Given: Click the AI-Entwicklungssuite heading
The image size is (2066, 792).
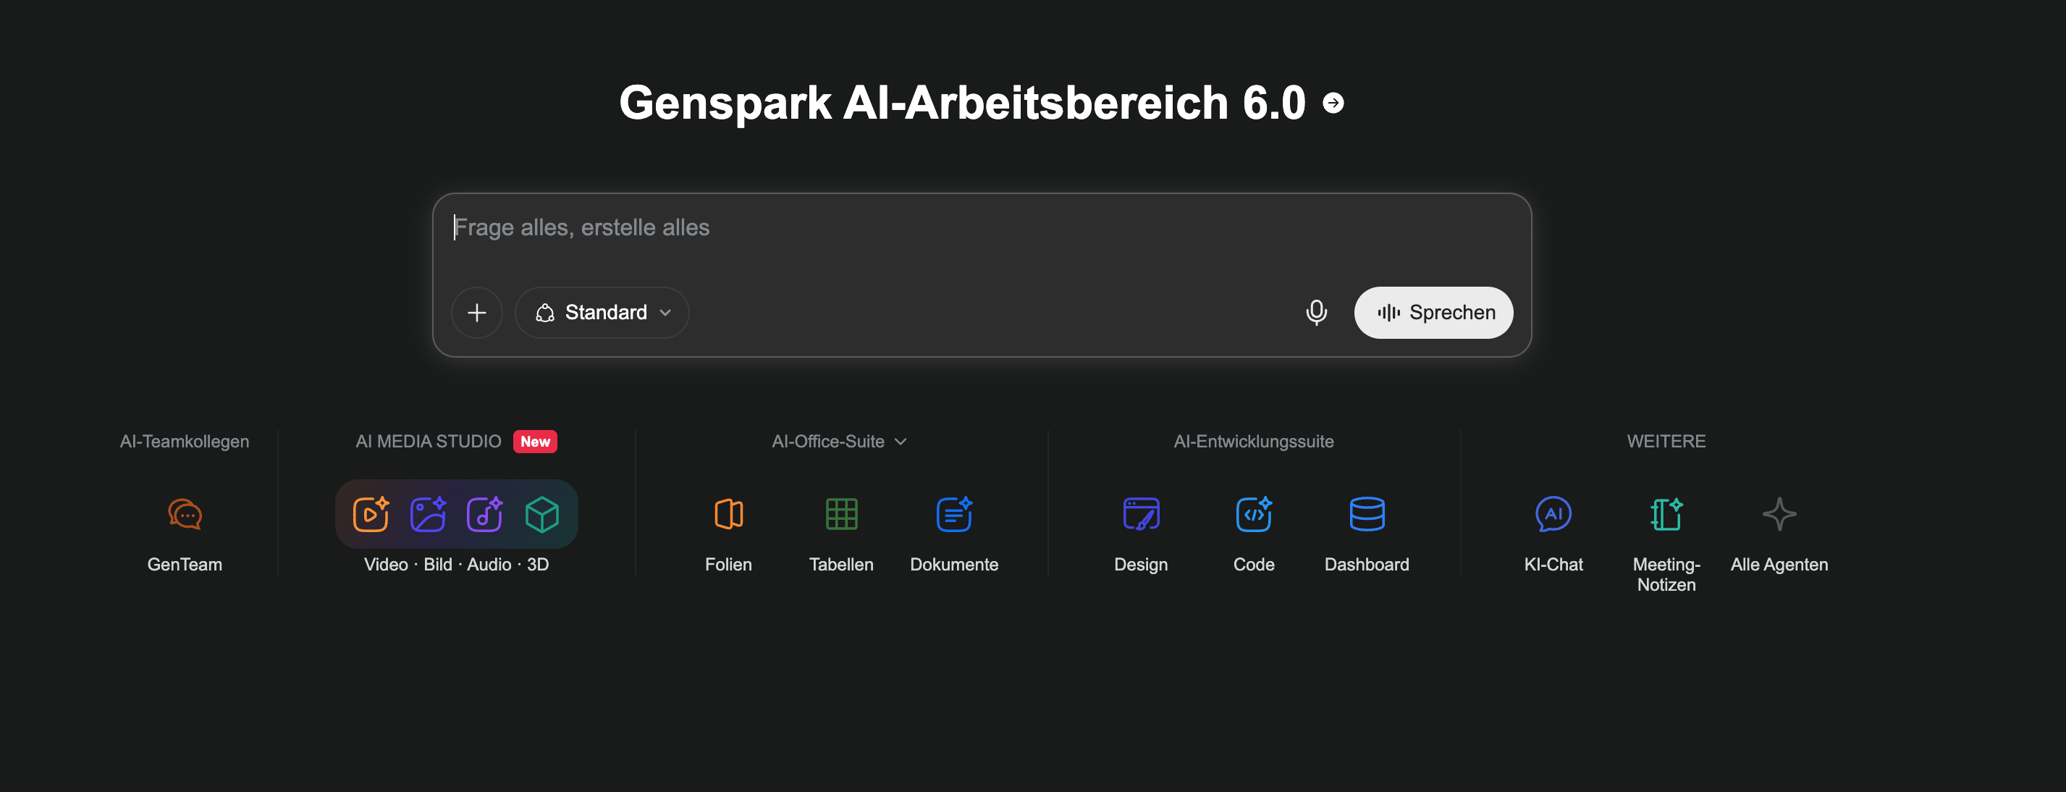Looking at the screenshot, I should tap(1254, 442).
